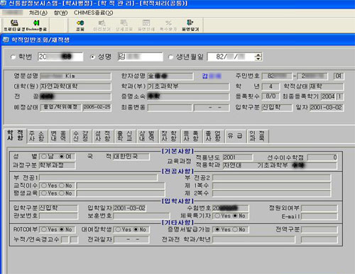Open the 처리(A) menu
Screen dimensions: 355x274
[x=38, y=13]
